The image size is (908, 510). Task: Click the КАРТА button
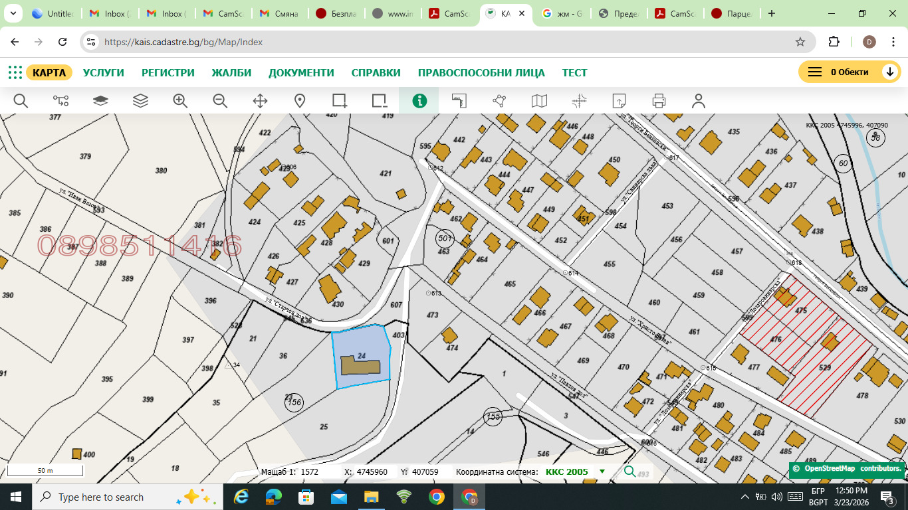(x=49, y=73)
